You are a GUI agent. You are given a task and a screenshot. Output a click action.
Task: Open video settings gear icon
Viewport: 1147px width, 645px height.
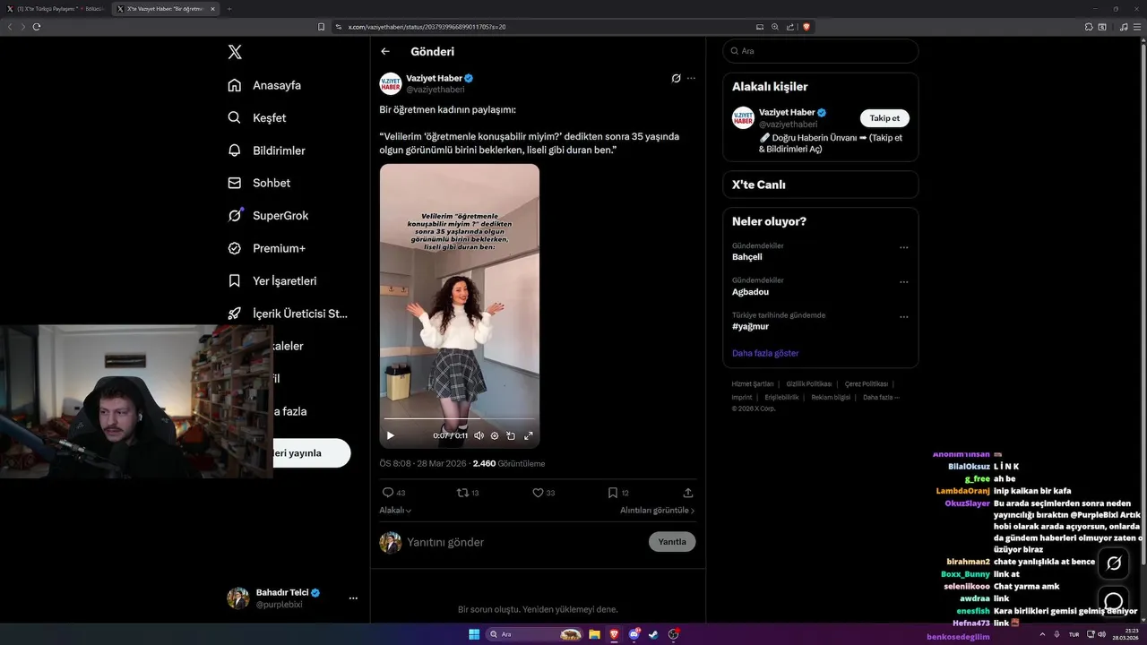click(x=495, y=435)
